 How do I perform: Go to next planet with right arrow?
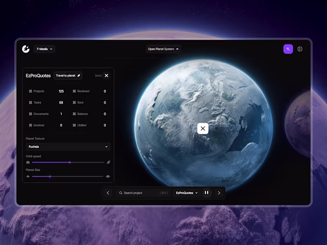219,193
